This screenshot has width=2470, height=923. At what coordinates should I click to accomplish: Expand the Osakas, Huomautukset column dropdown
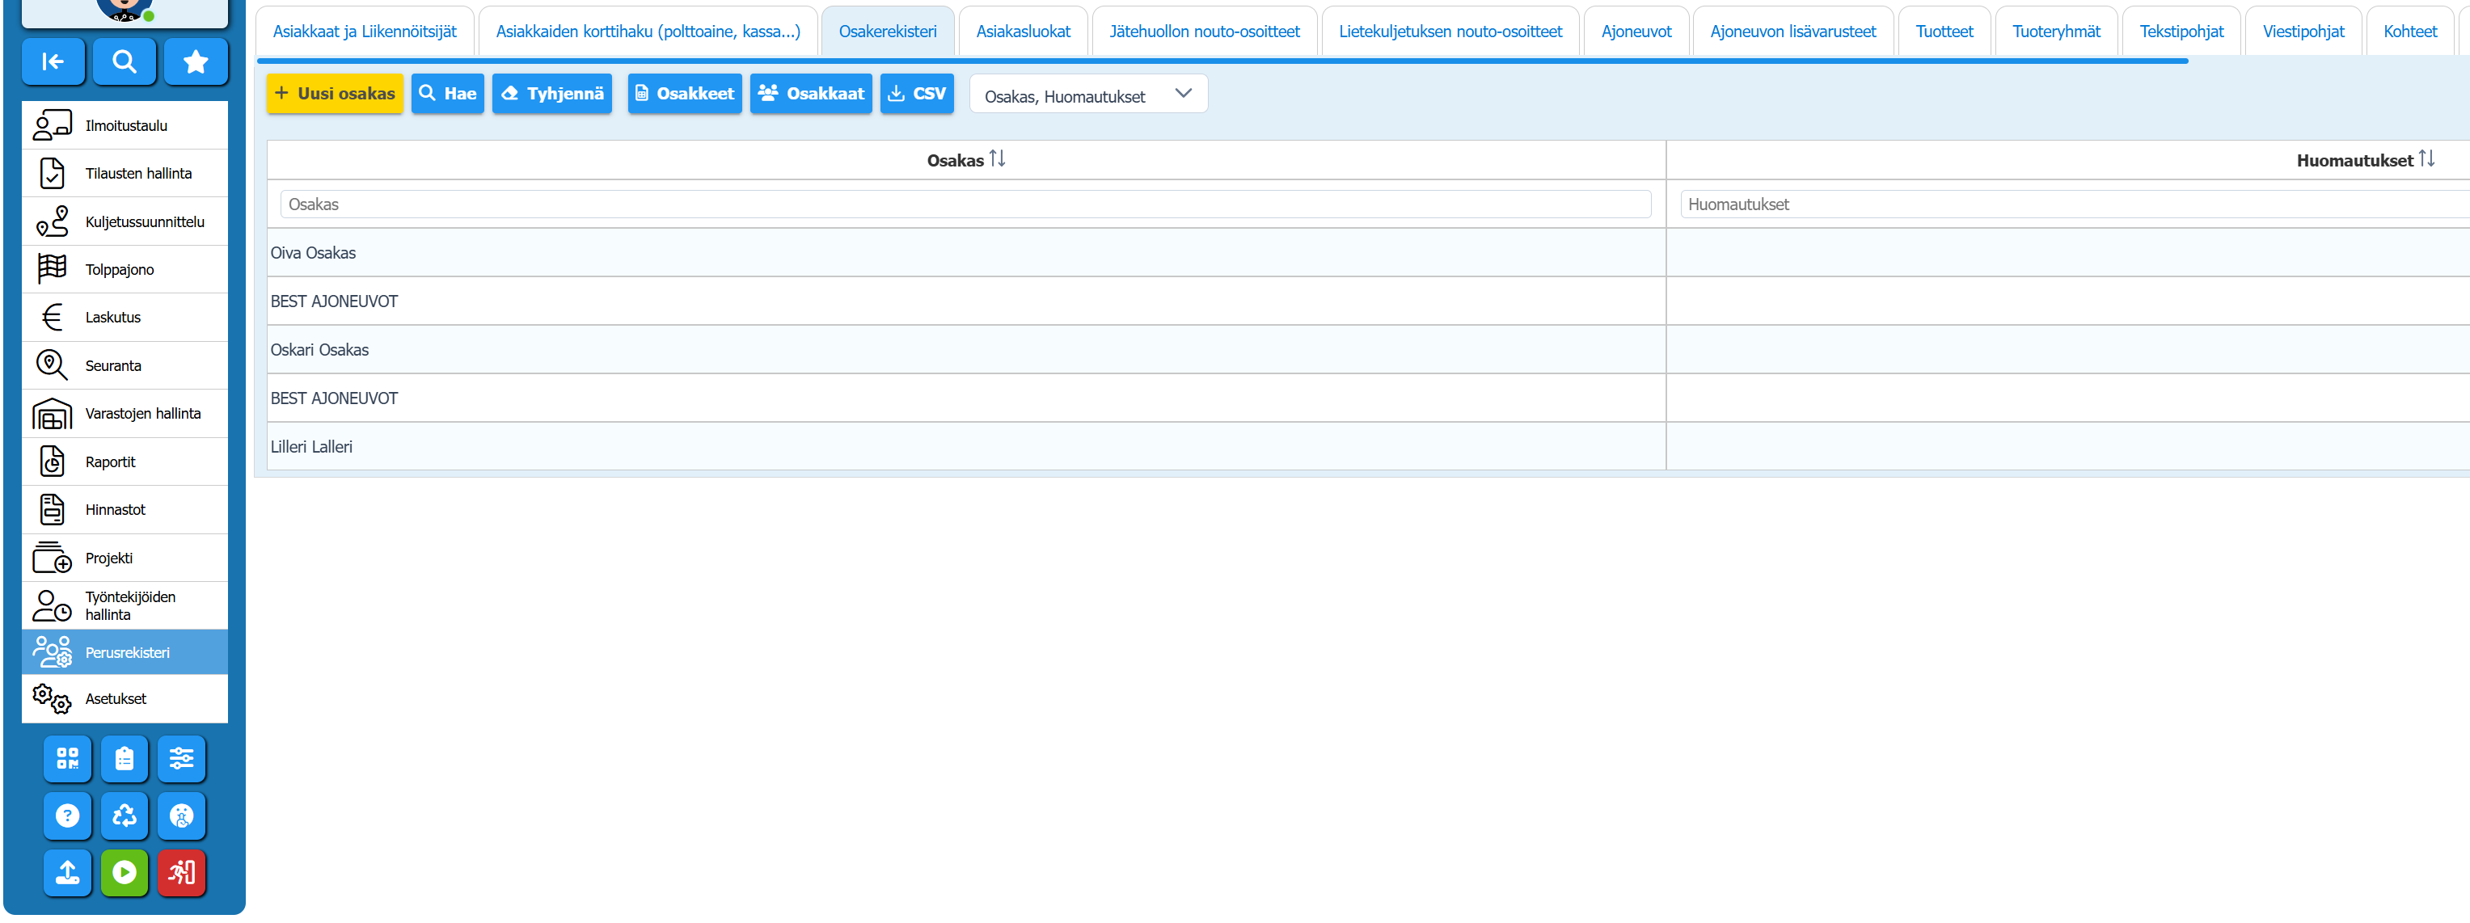(1088, 94)
